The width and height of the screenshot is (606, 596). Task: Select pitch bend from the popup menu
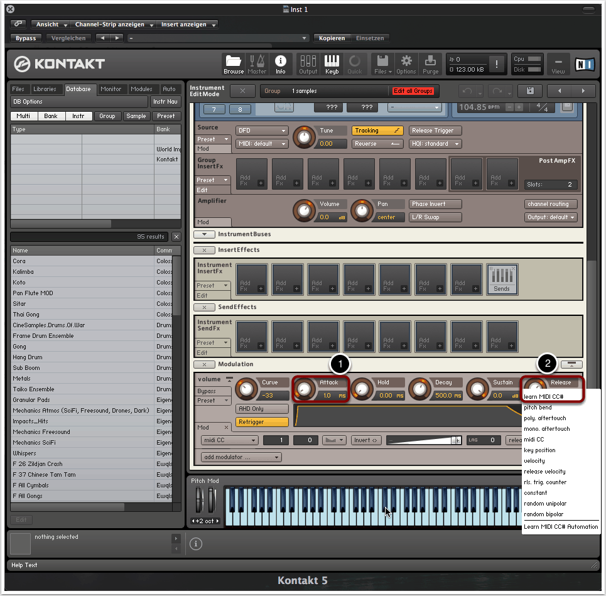[538, 408]
